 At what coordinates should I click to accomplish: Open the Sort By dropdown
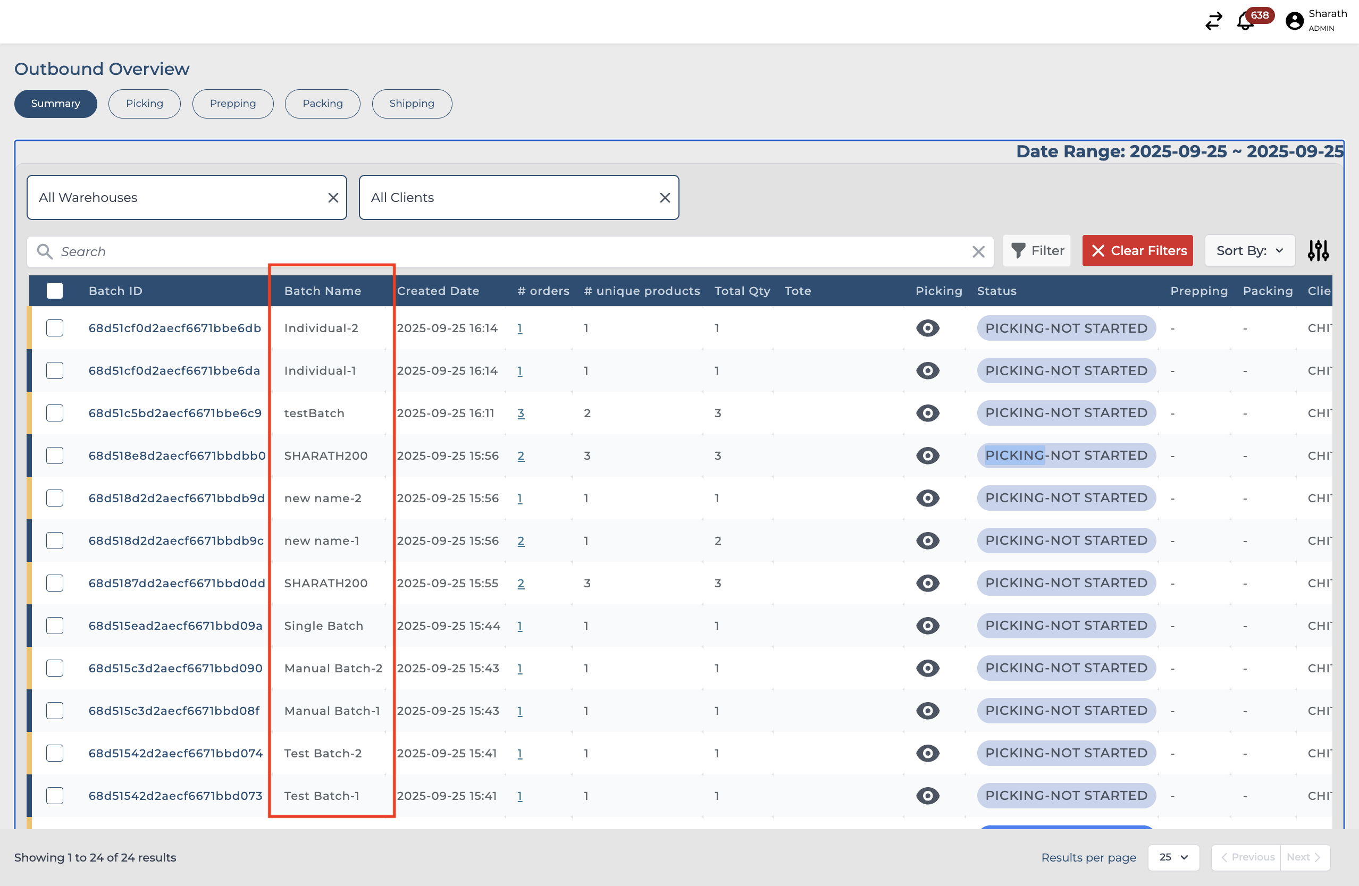tap(1249, 251)
